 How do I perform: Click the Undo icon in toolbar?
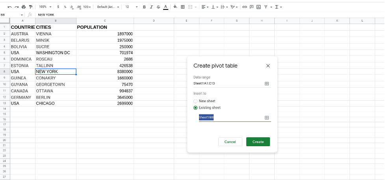pos(10,7)
